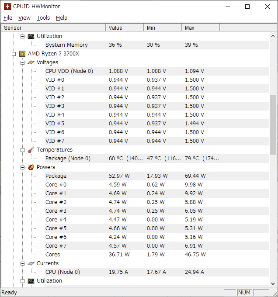Click the Temperatures thermometer icon
Screen dimensions: 278x297
tap(31, 150)
